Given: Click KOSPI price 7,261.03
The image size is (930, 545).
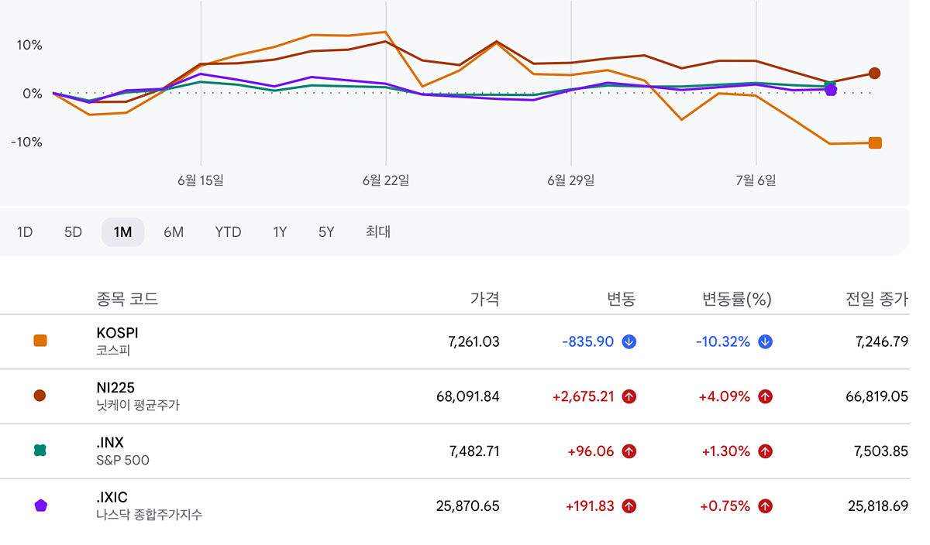Looking at the screenshot, I should tap(474, 341).
